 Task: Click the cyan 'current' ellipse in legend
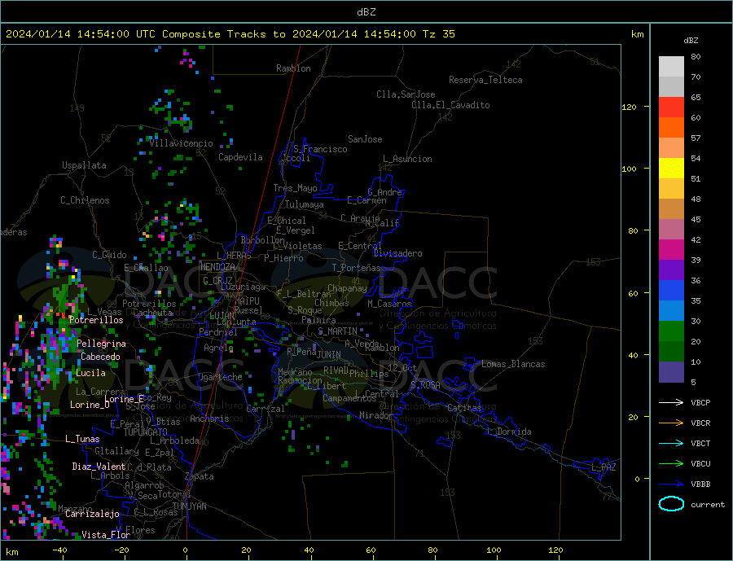tap(671, 504)
